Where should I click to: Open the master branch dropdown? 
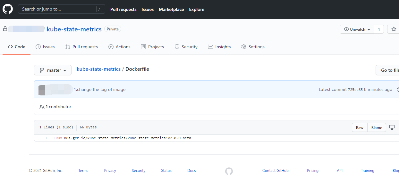tap(53, 70)
